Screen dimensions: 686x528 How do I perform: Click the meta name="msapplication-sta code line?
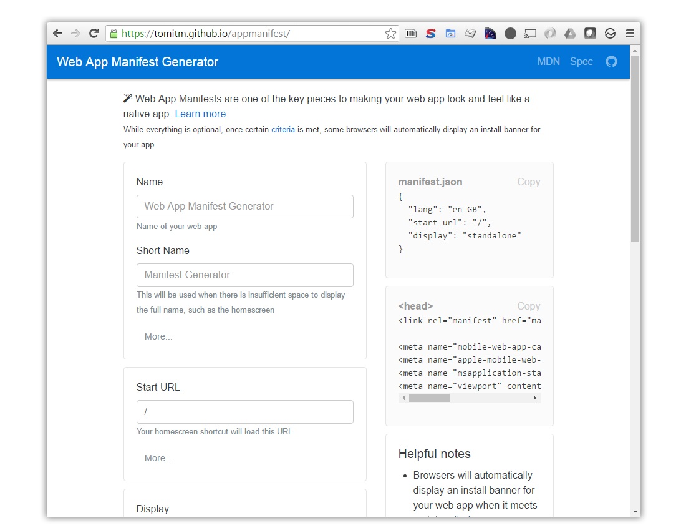coord(470,373)
